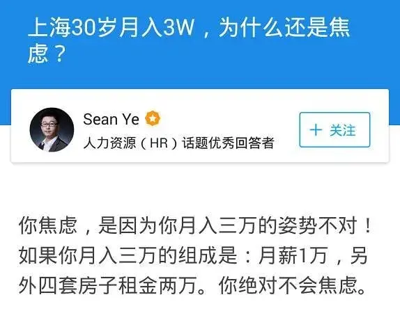Select the text 姿势不对！ in the answer
The height and width of the screenshot is (311, 400).
pos(325,225)
